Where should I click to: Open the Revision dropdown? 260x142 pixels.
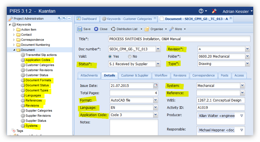point(247,49)
